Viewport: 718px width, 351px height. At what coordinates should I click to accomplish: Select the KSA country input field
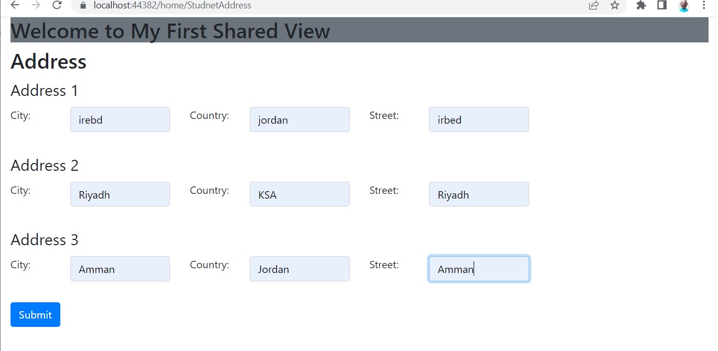[x=299, y=194]
